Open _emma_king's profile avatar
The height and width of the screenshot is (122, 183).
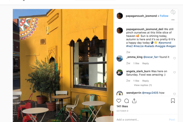[120, 58]
